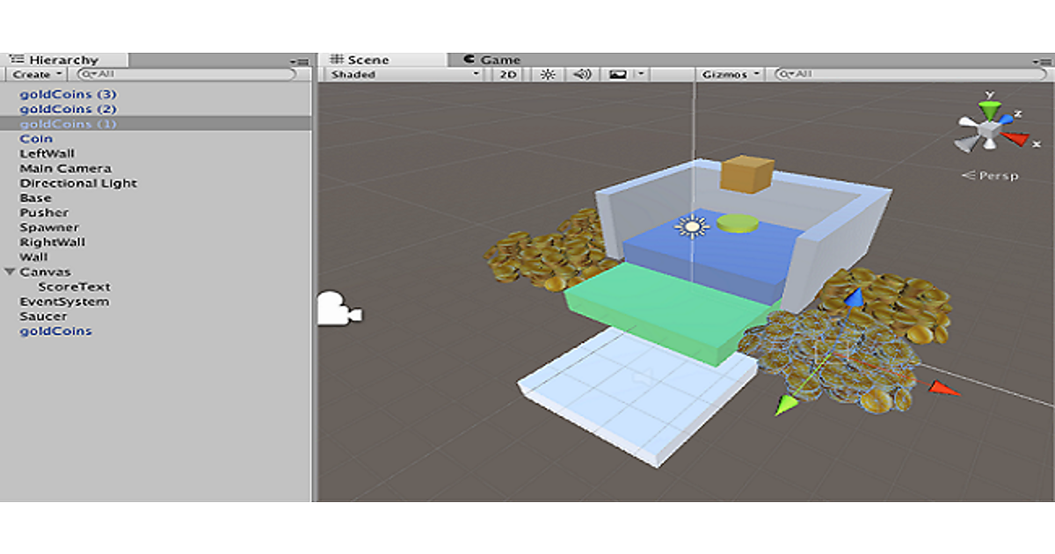Click the directional light sun gizmo
Screen dimensions: 1055x554
691,227
